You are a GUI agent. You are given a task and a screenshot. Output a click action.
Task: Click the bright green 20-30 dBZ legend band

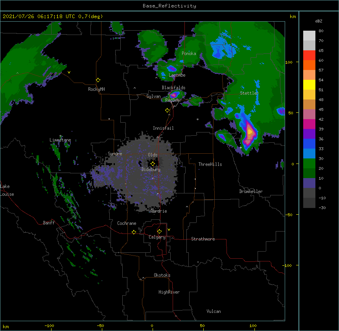pos(309,164)
